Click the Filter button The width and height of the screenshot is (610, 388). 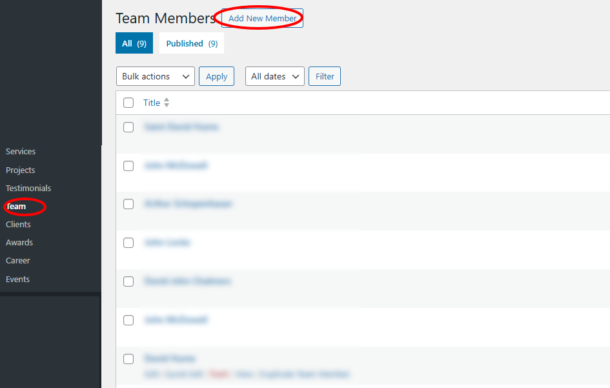click(325, 76)
